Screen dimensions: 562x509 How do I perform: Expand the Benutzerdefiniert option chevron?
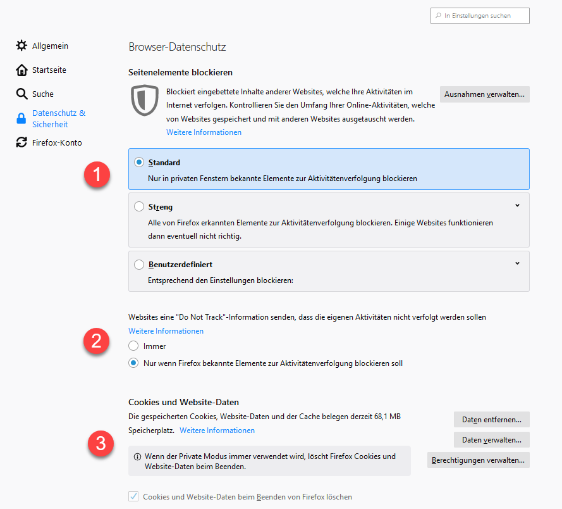click(x=517, y=263)
